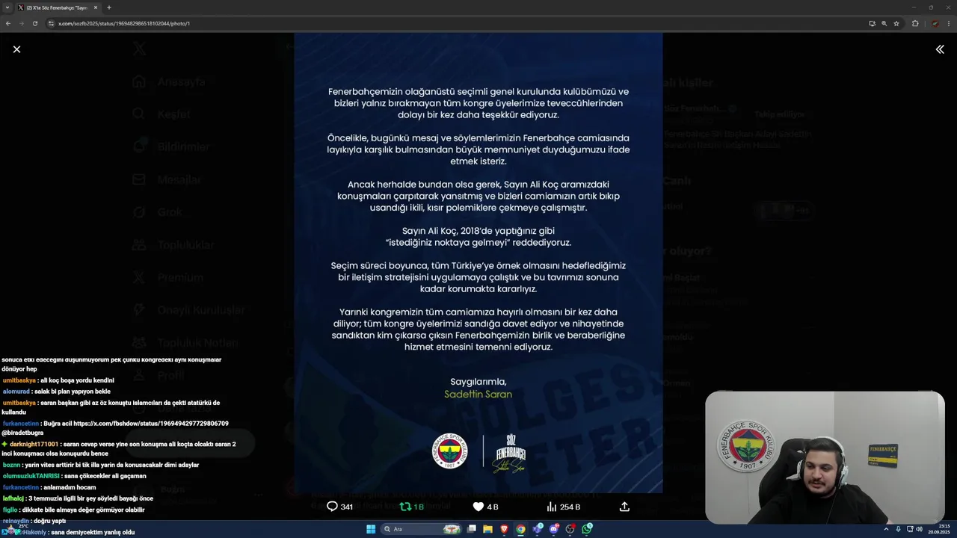The image size is (957, 538).
Task: Launch Brave browser from the taskbar
Action: [x=504, y=529]
